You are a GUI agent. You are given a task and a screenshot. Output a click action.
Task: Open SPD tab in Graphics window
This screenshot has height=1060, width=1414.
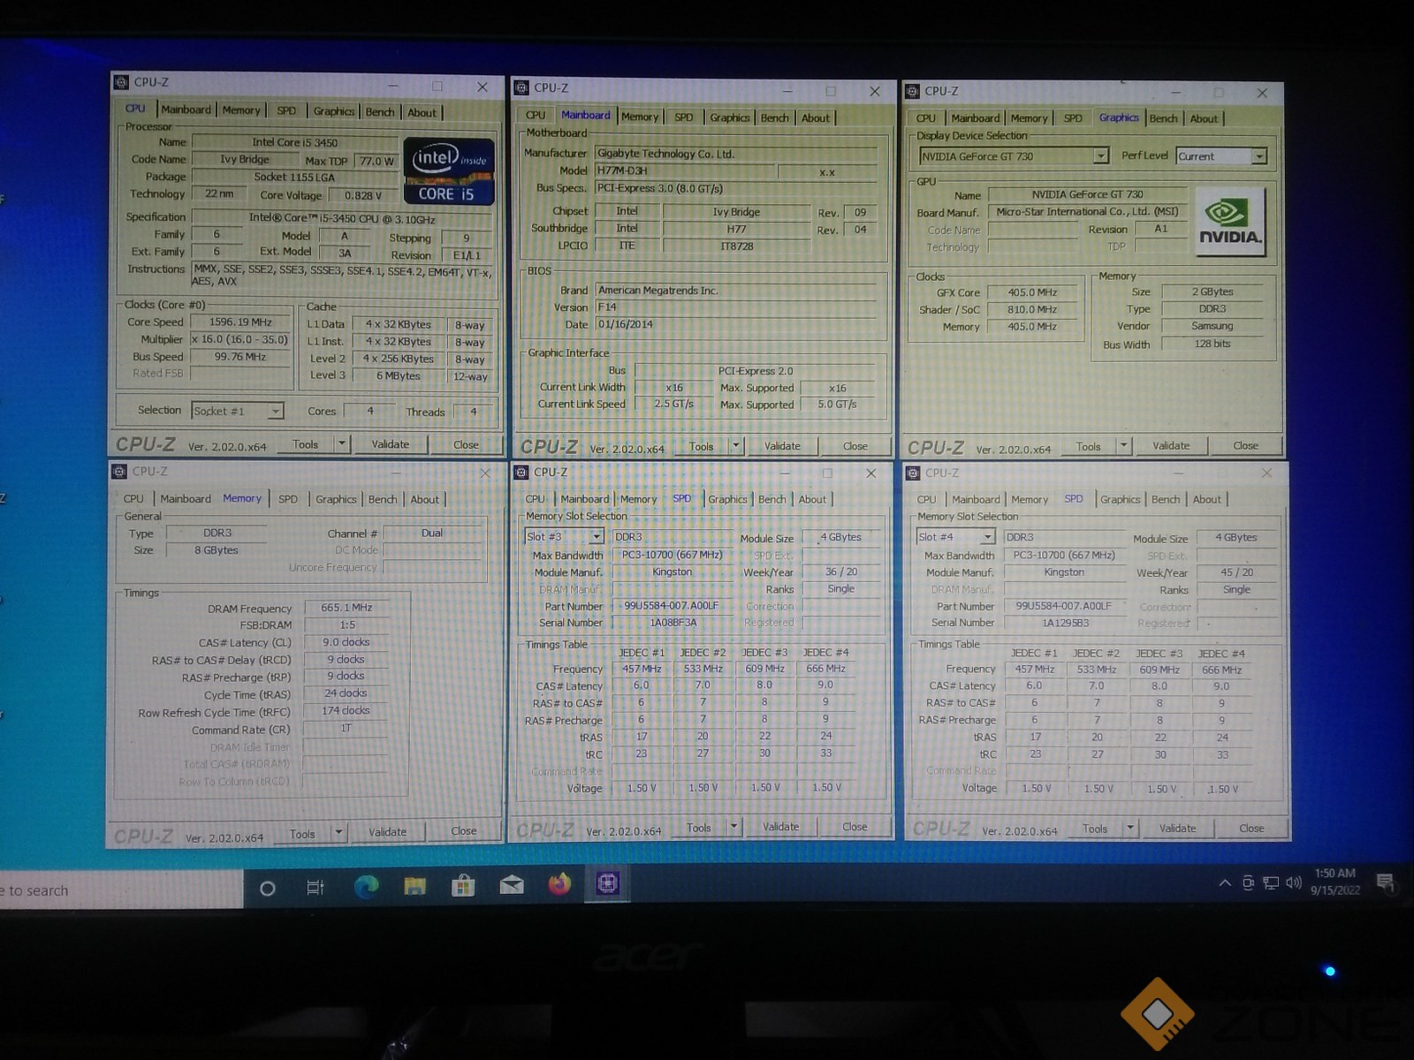click(1073, 118)
